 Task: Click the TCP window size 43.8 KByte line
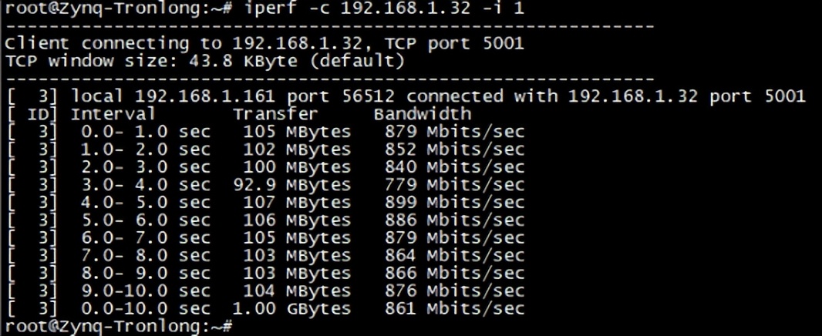tap(205, 62)
